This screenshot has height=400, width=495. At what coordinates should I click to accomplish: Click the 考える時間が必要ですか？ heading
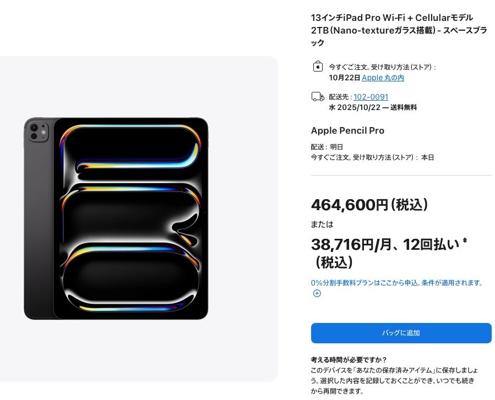pyautogui.click(x=349, y=360)
